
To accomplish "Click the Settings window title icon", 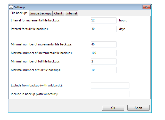I will click(x=11, y=7).
